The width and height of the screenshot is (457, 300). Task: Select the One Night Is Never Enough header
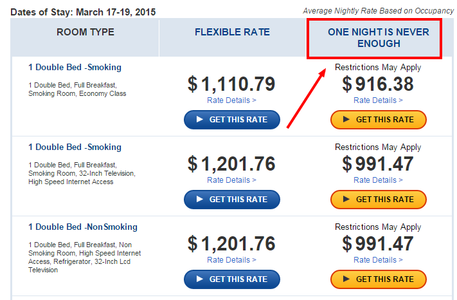tap(379, 38)
